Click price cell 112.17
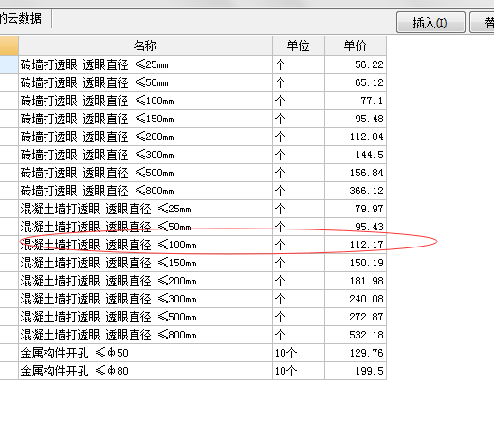The image size is (494, 439). point(356,245)
